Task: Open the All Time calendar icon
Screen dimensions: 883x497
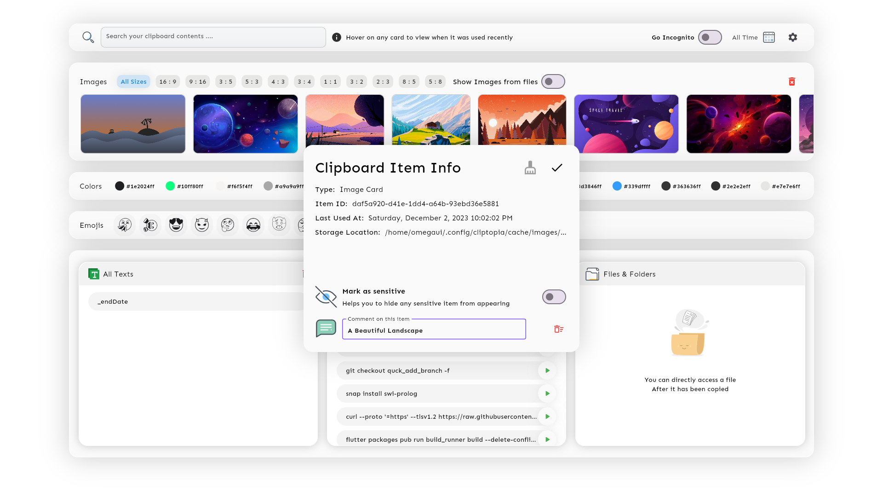Action: [769, 37]
